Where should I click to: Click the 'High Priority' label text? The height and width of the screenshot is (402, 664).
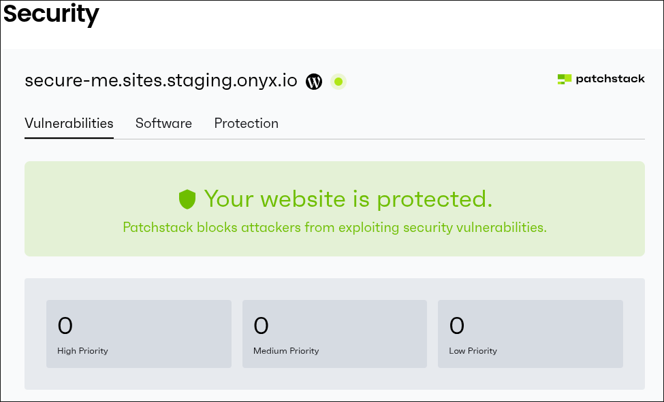click(x=82, y=351)
